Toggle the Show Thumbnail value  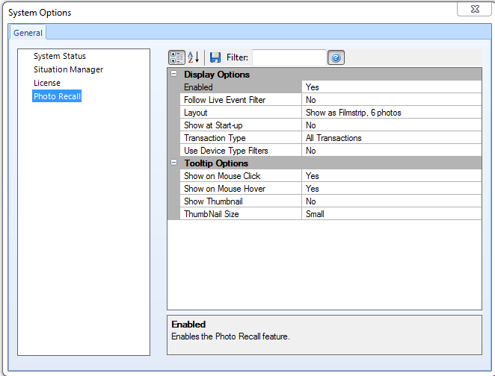click(x=391, y=201)
